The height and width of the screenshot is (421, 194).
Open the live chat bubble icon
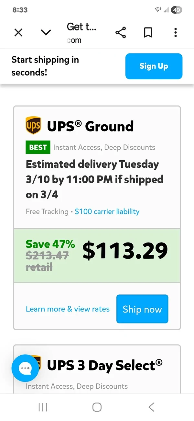coord(25,368)
